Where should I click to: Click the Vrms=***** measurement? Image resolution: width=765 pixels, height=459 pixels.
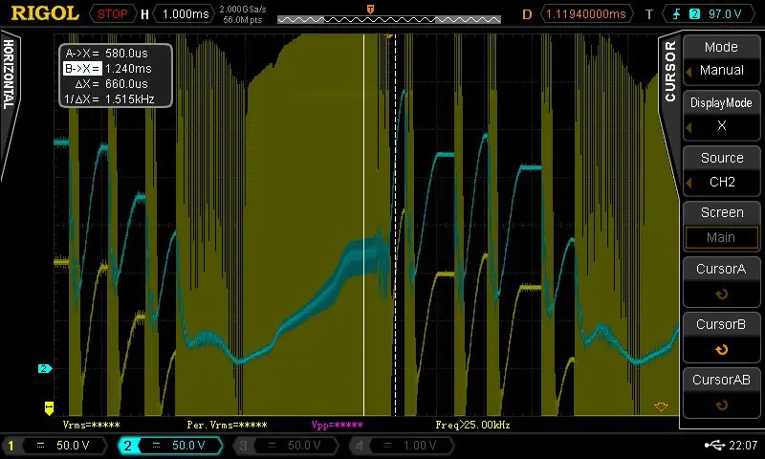91,425
